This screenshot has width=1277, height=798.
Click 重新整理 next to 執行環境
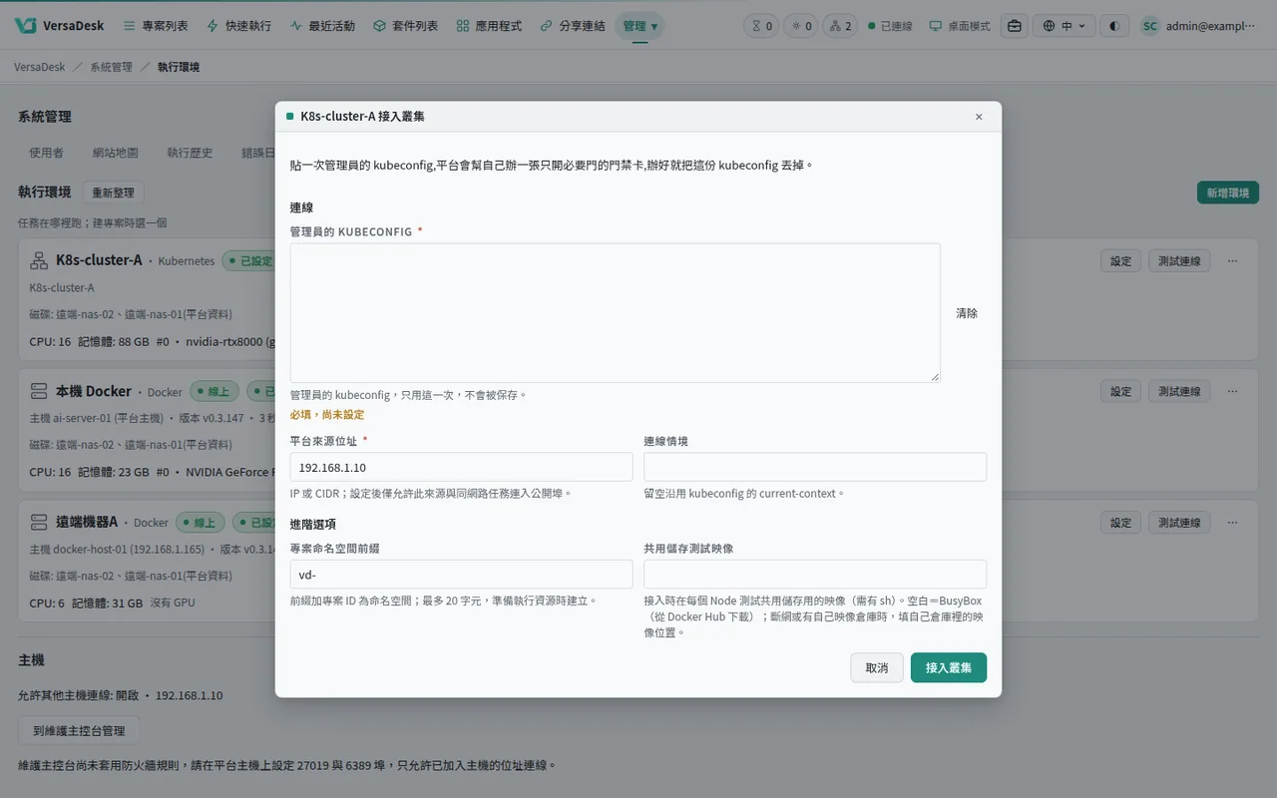tap(113, 193)
